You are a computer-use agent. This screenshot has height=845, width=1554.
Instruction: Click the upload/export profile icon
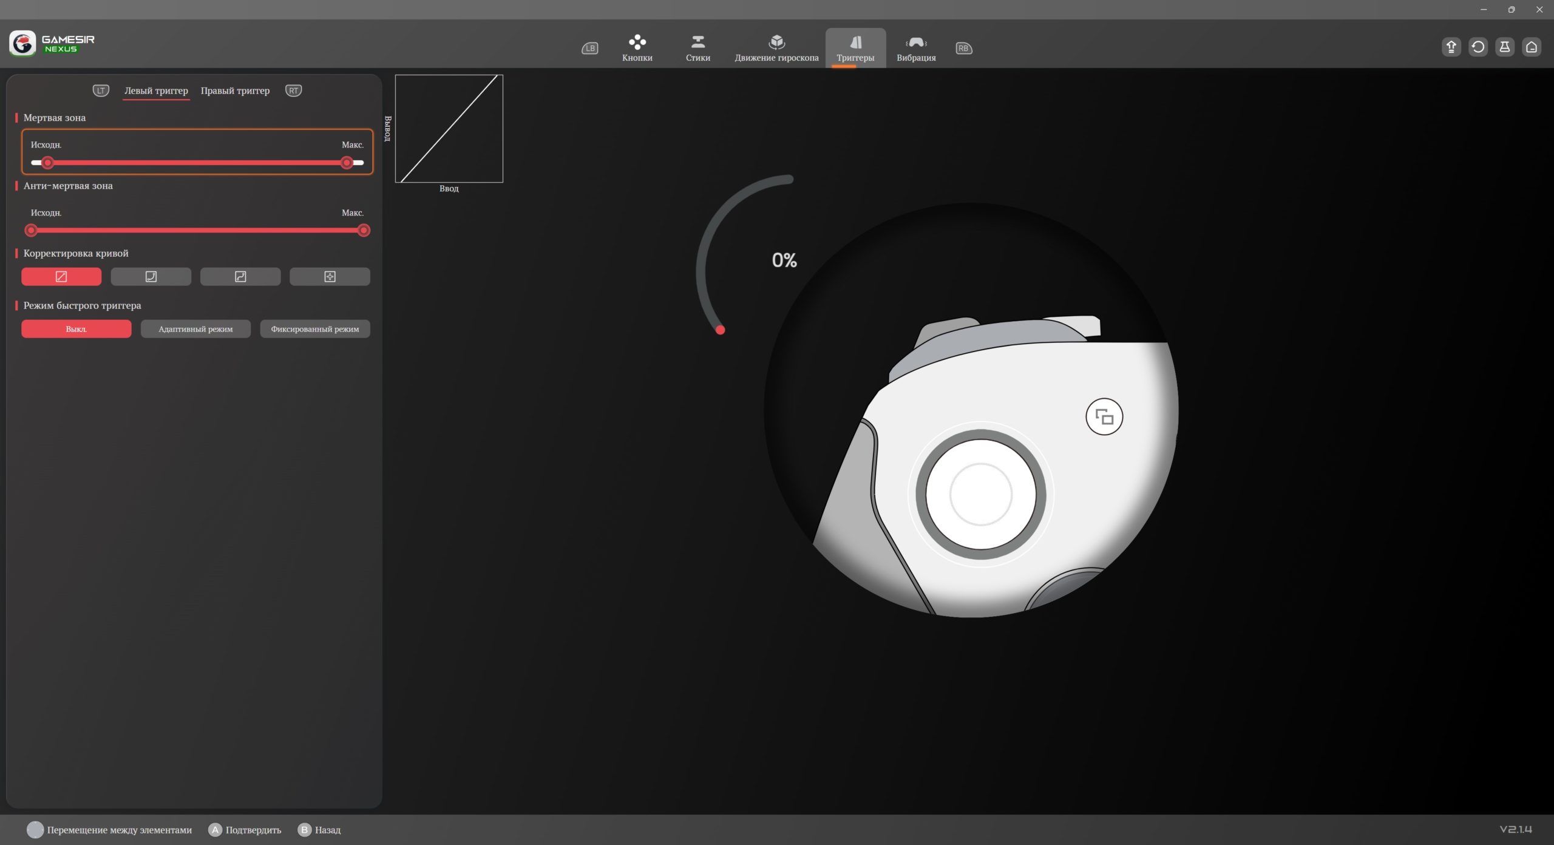1451,47
